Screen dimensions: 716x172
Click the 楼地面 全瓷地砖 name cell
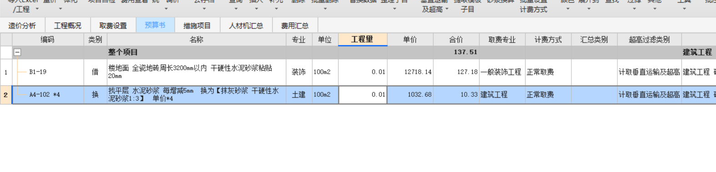(x=196, y=72)
